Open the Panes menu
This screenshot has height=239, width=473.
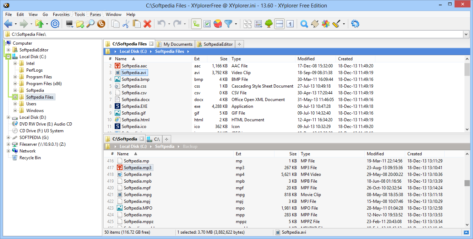pos(95,15)
